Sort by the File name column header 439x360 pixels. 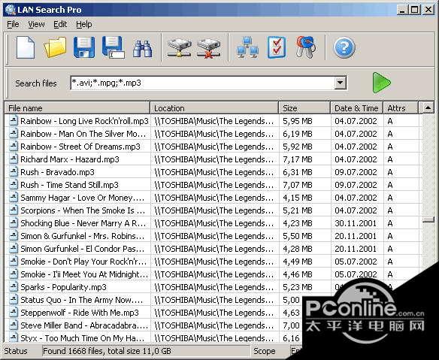point(77,108)
